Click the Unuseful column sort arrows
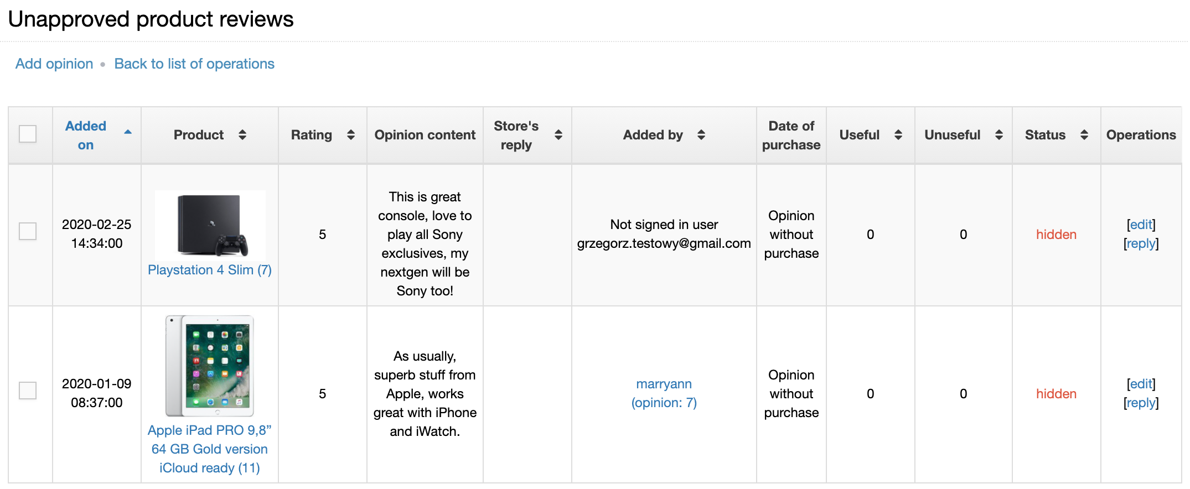The height and width of the screenshot is (489, 1190). tap(999, 135)
